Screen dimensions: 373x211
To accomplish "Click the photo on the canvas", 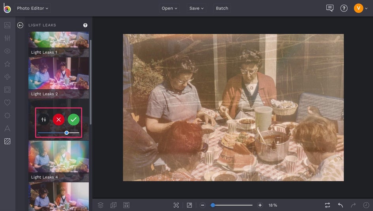I will tap(233, 107).
